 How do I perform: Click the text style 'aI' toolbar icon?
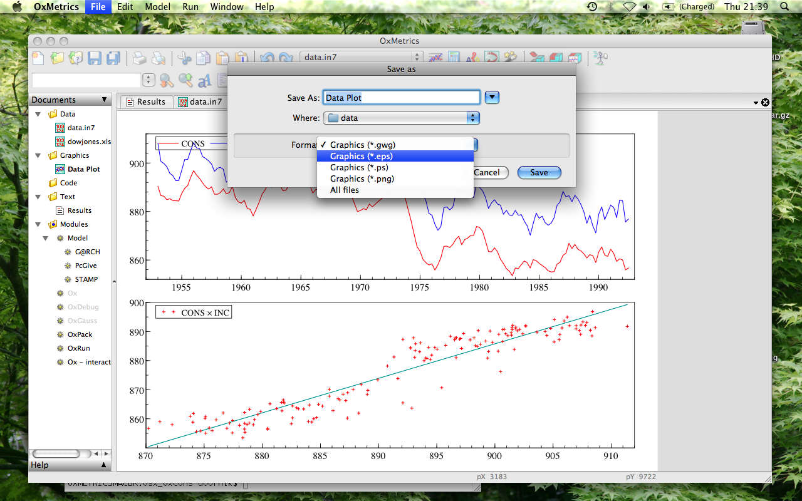pyautogui.click(x=204, y=80)
